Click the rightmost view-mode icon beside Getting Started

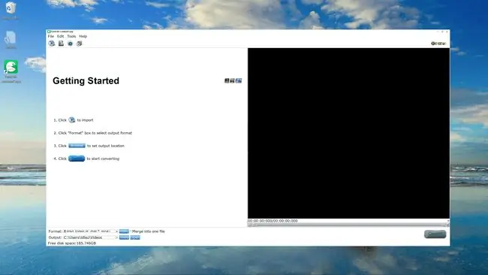click(x=239, y=80)
